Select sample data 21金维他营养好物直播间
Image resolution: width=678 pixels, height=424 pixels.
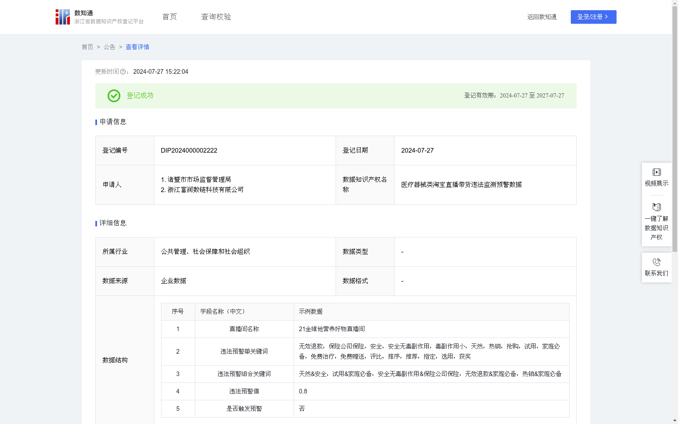332,329
